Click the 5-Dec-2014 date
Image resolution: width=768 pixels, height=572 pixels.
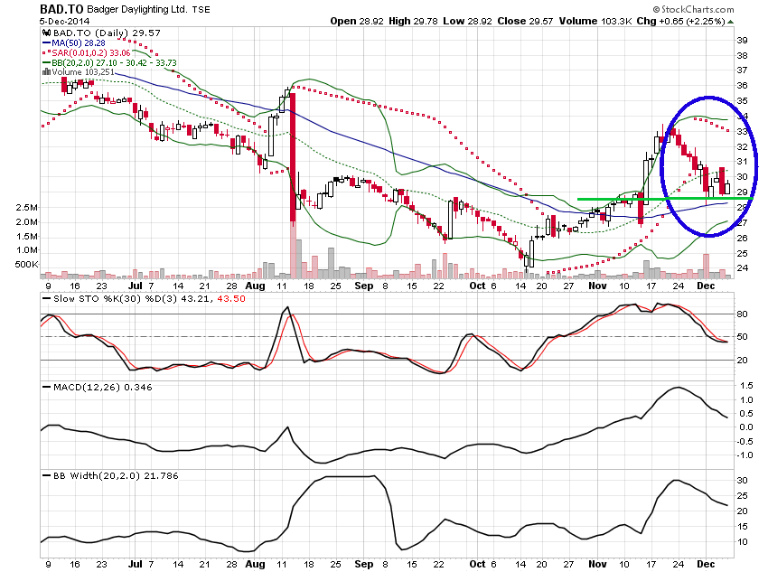[x=65, y=22]
